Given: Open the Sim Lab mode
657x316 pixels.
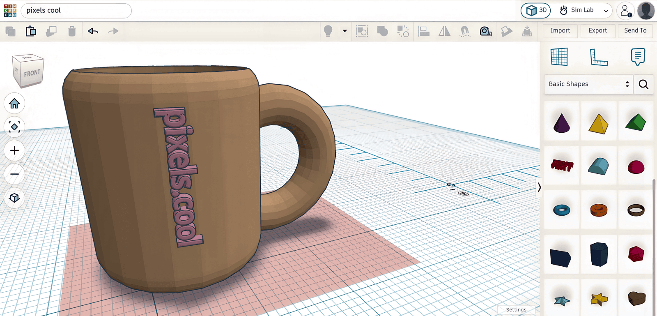Looking at the screenshot, I should pyautogui.click(x=577, y=10).
